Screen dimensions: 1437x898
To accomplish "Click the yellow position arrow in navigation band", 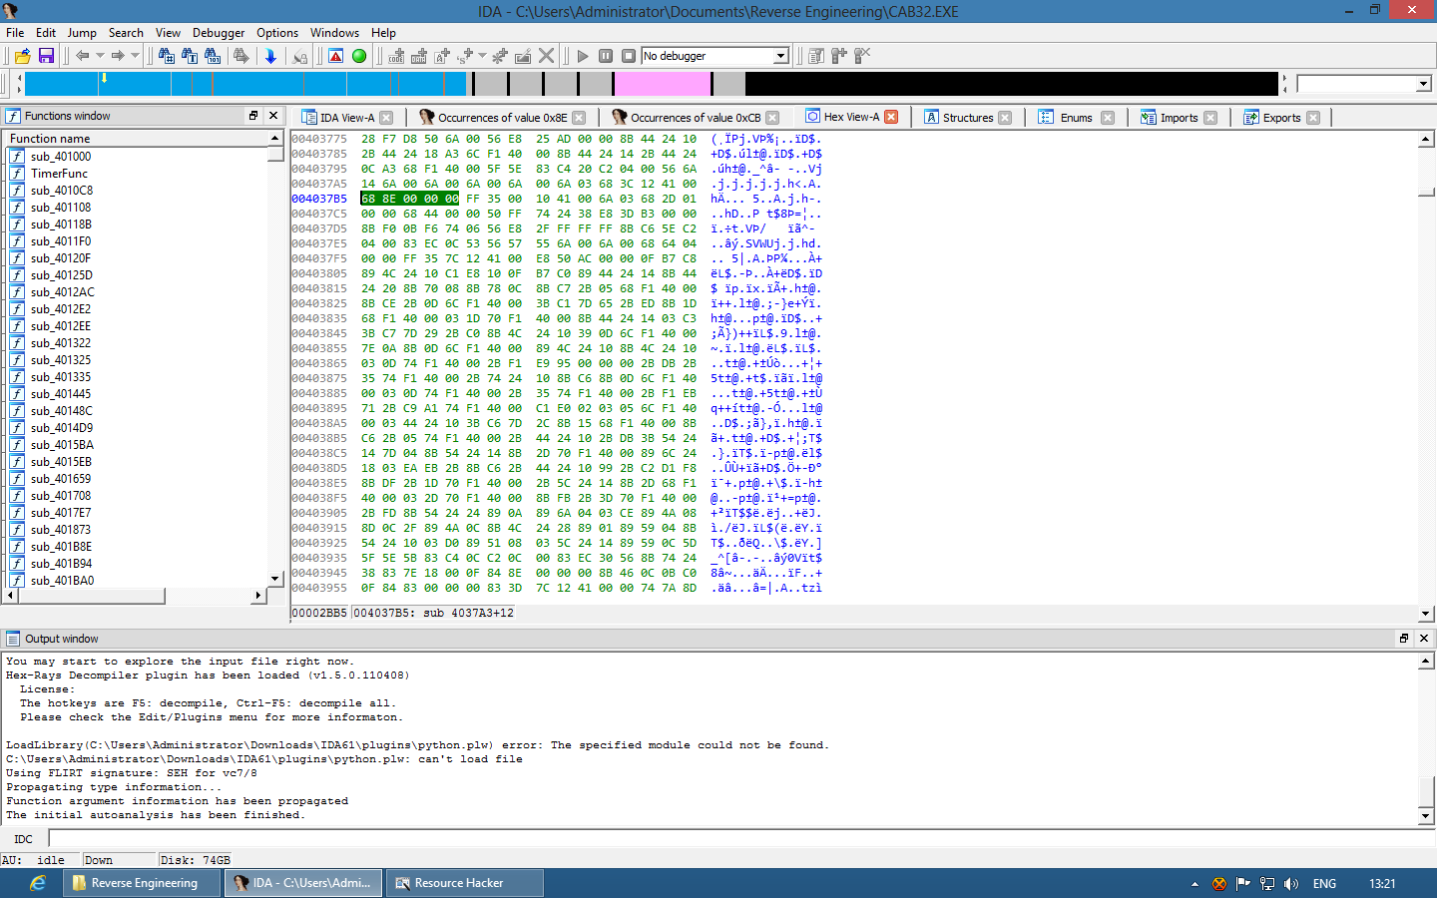I will click(104, 78).
